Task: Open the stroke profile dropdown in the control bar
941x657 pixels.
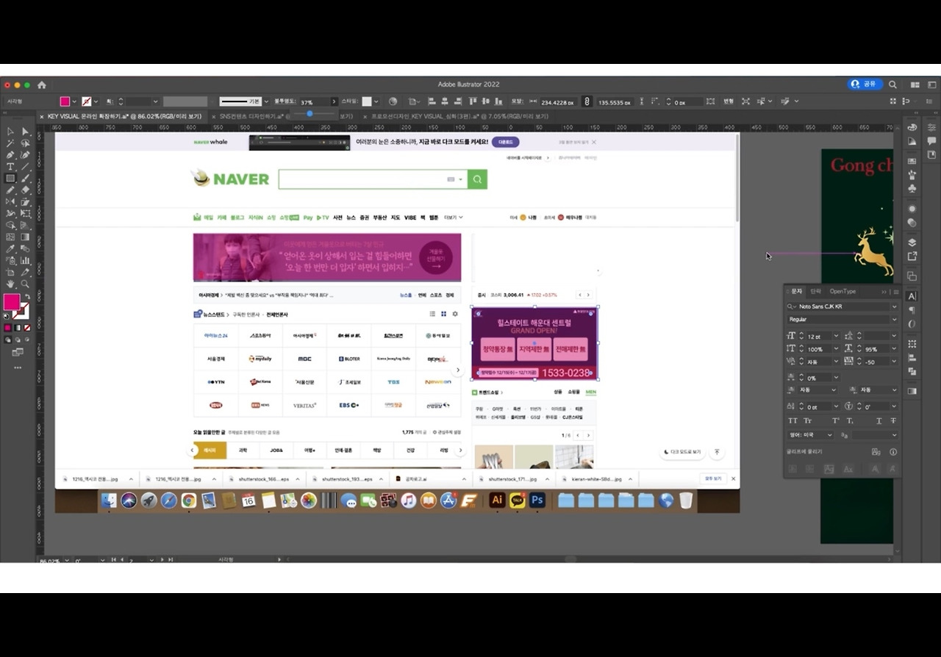Action: click(x=266, y=101)
